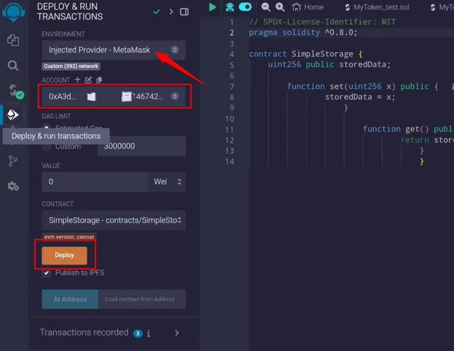
Task: Zoom in the editor font
Action: (280, 7)
